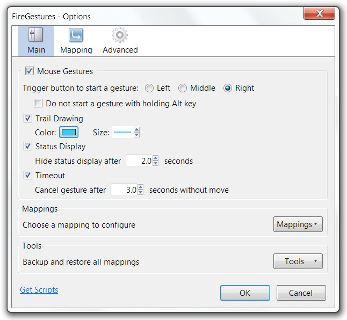347x320 pixels.
Task: Click the cancel gesture seconds field
Action: point(124,190)
